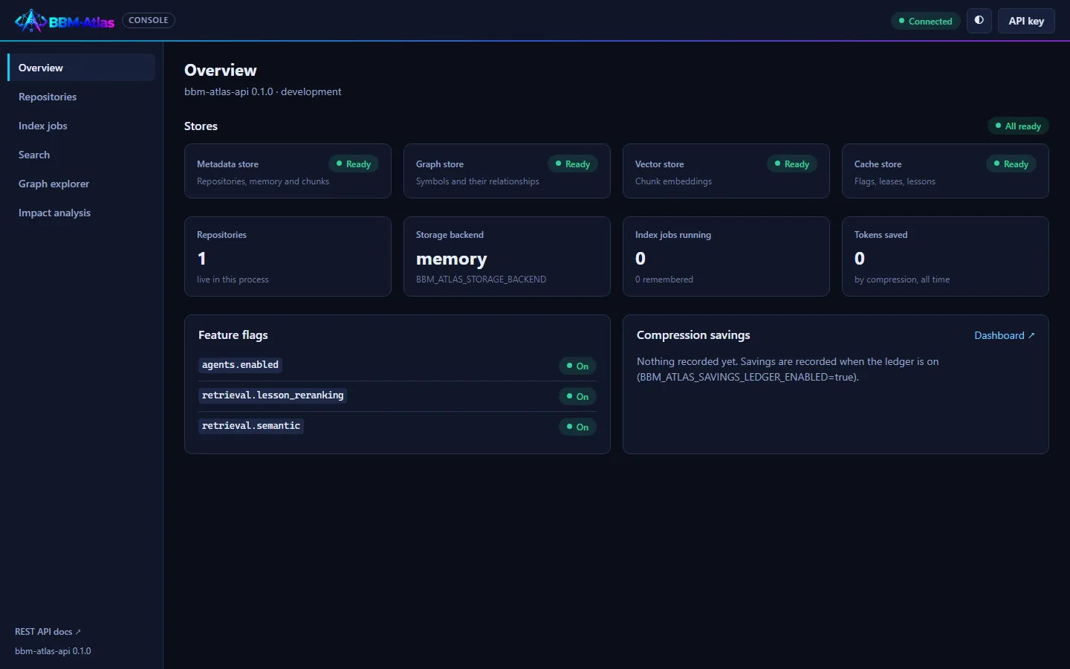Click the main Overview page heading
Viewport: 1070px width, 669px height.
[221, 71]
